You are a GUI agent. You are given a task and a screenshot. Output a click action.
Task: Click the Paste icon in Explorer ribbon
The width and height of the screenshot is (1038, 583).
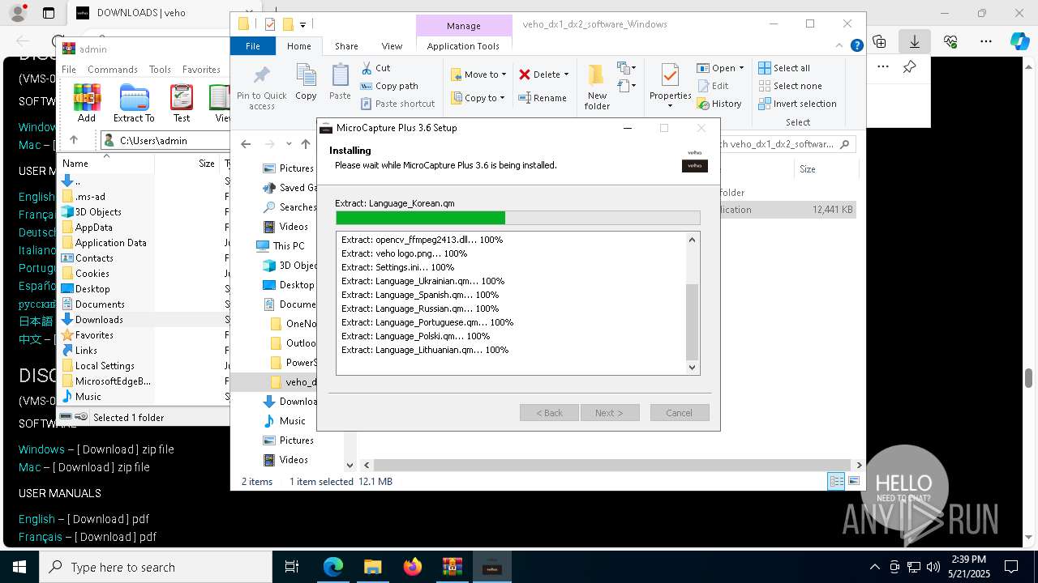(340, 82)
